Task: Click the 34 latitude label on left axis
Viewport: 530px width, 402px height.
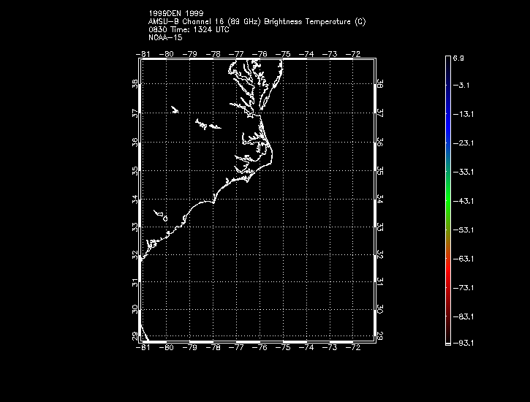Action: tap(135, 199)
